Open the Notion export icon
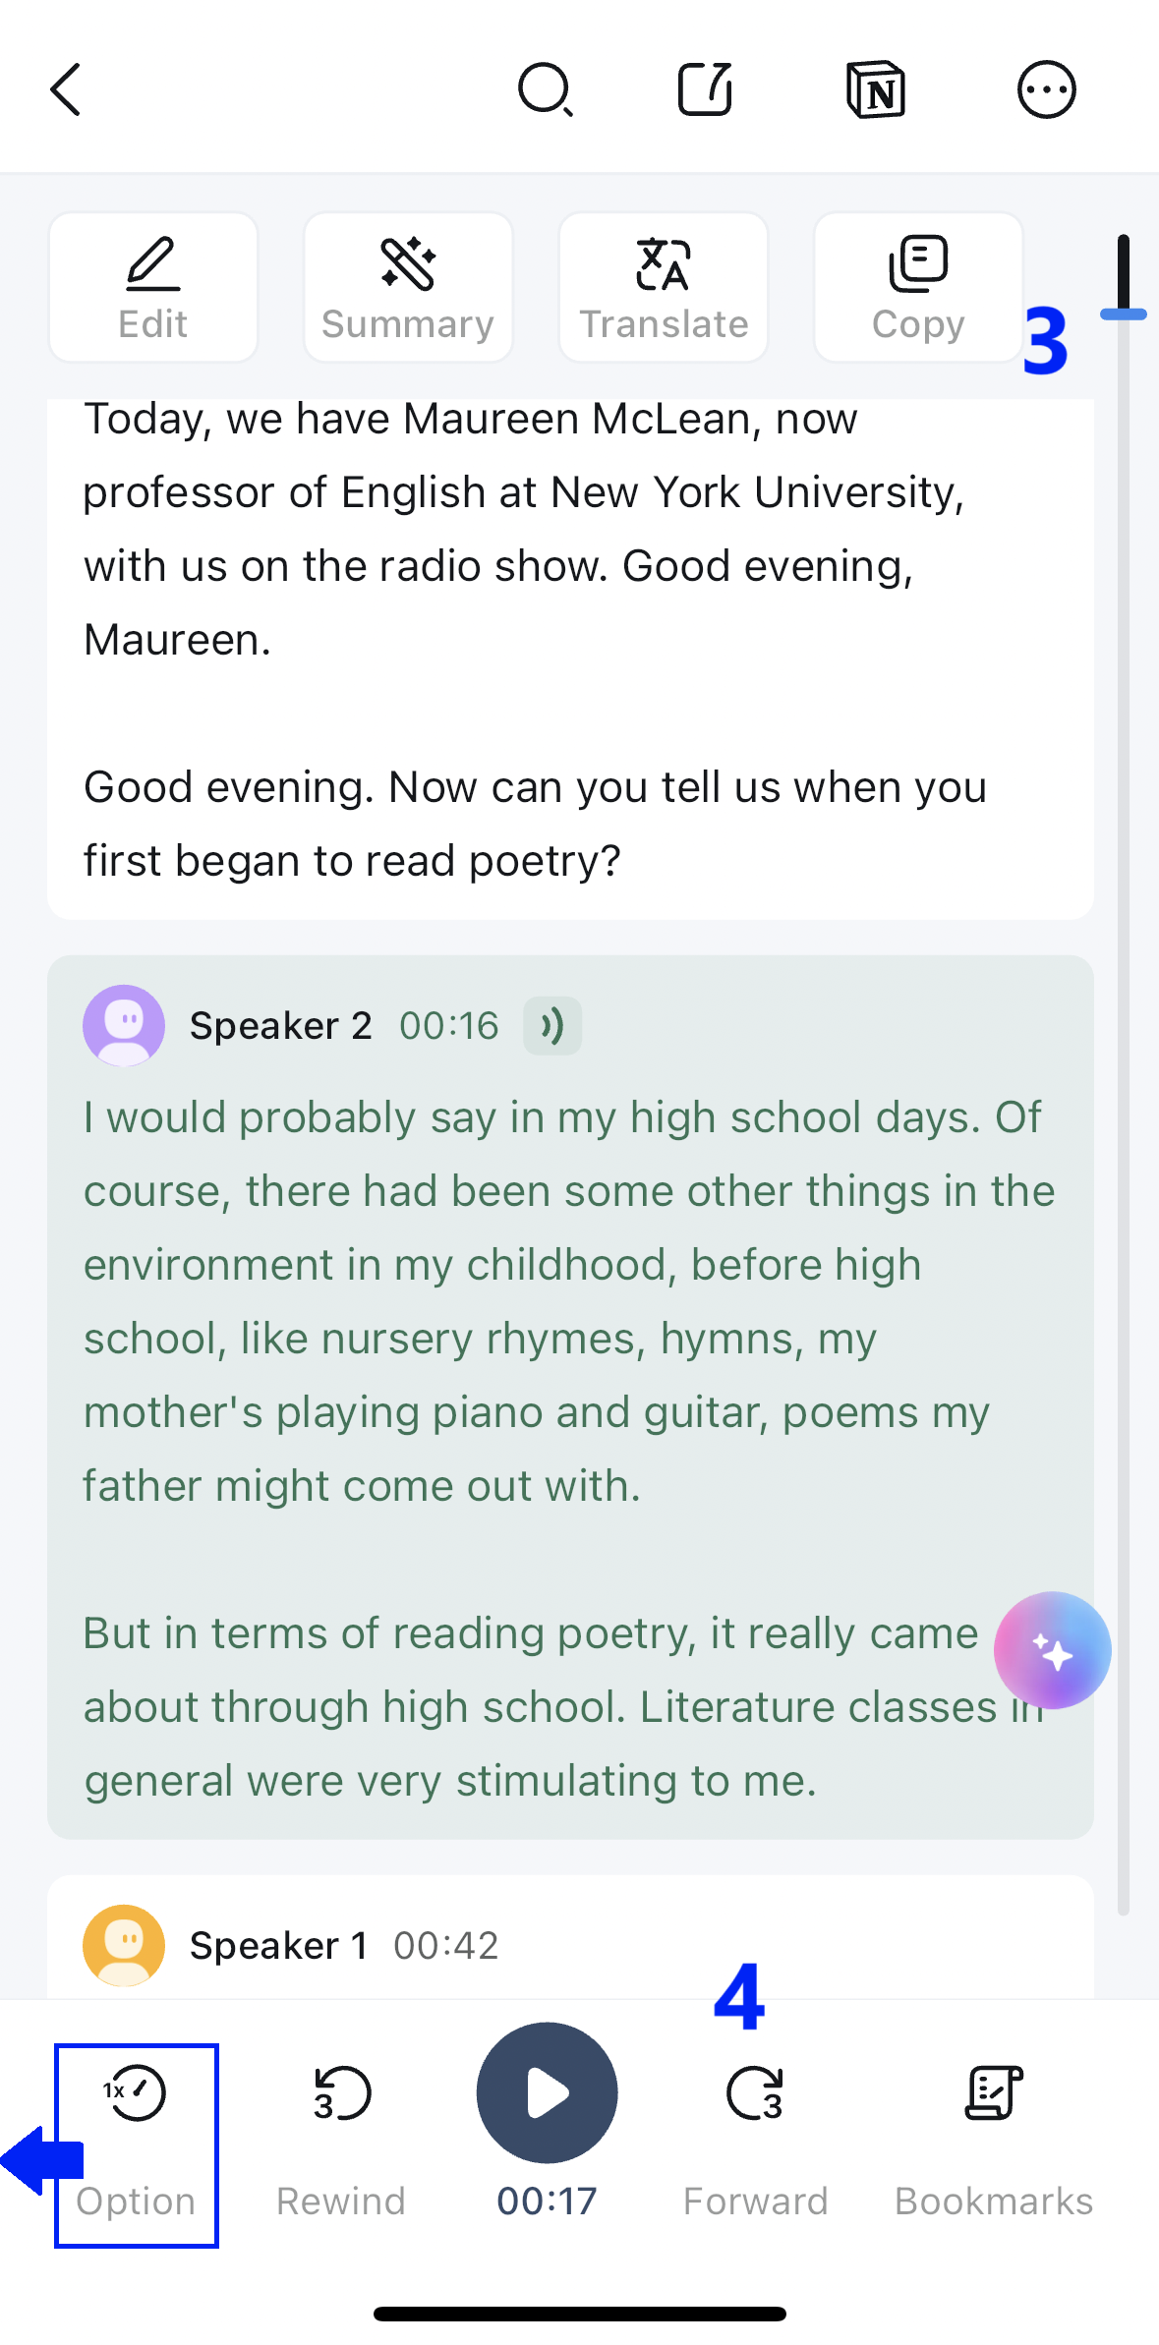Image resolution: width=1159 pixels, height=2345 pixels. pyautogui.click(x=875, y=90)
